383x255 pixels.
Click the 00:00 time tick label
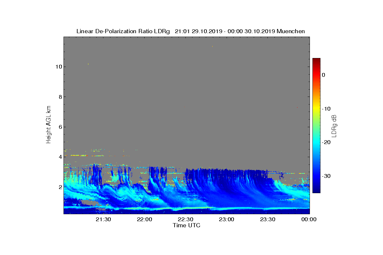pyautogui.click(x=309, y=219)
